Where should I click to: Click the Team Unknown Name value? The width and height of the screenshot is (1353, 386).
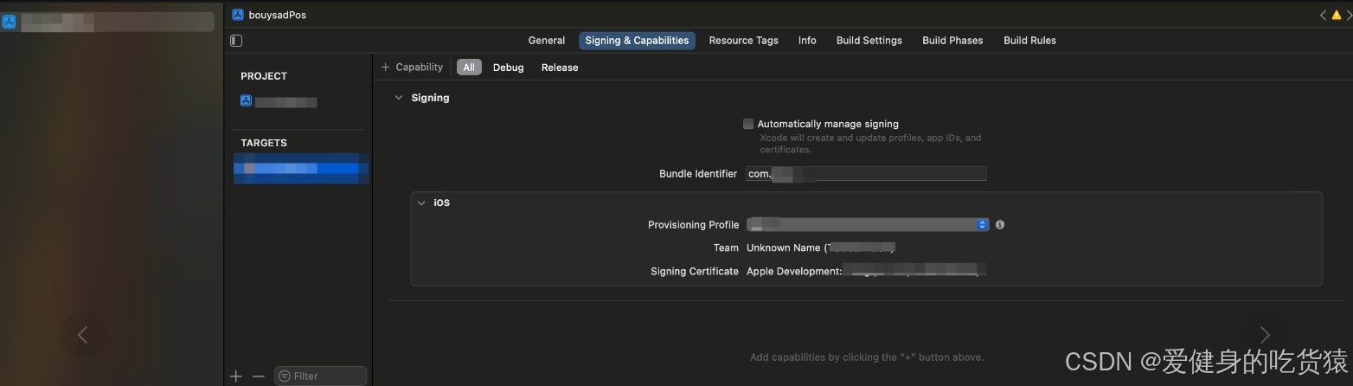tap(820, 248)
